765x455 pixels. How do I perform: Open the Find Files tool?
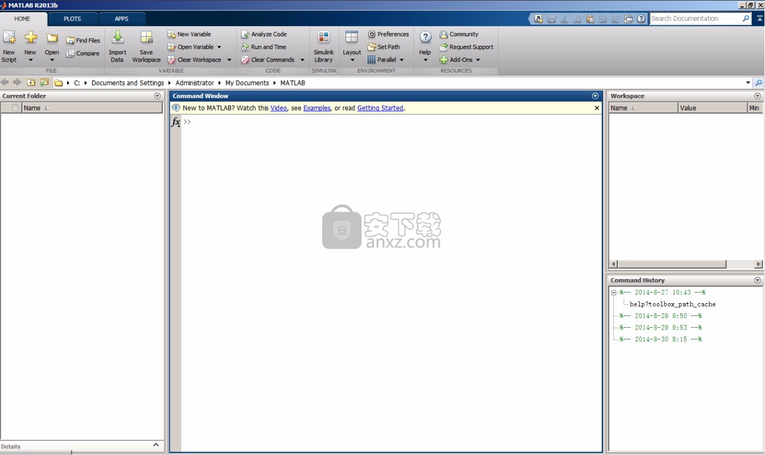point(83,40)
